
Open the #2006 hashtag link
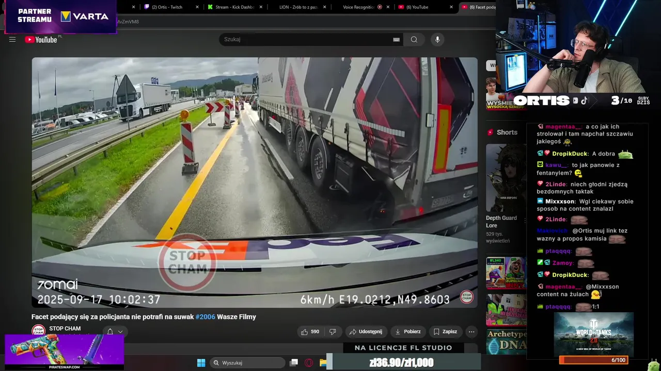205,317
